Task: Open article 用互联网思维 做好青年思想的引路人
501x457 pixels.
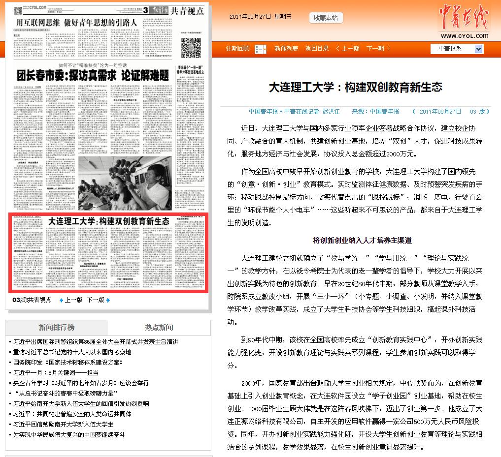Action: pyautogui.click(x=76, y=23)
